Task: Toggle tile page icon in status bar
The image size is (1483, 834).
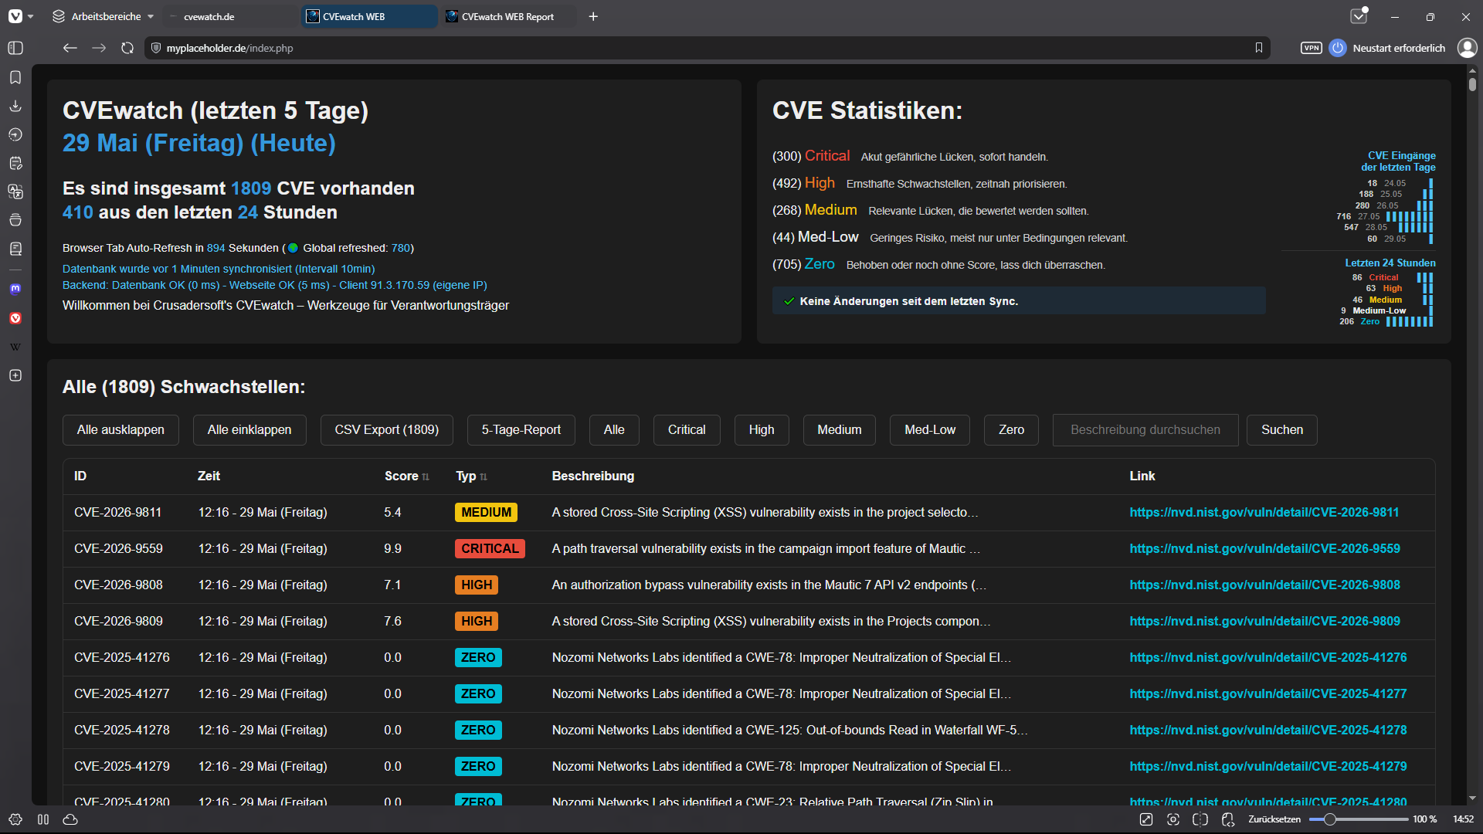Action: click(1200, 819)
